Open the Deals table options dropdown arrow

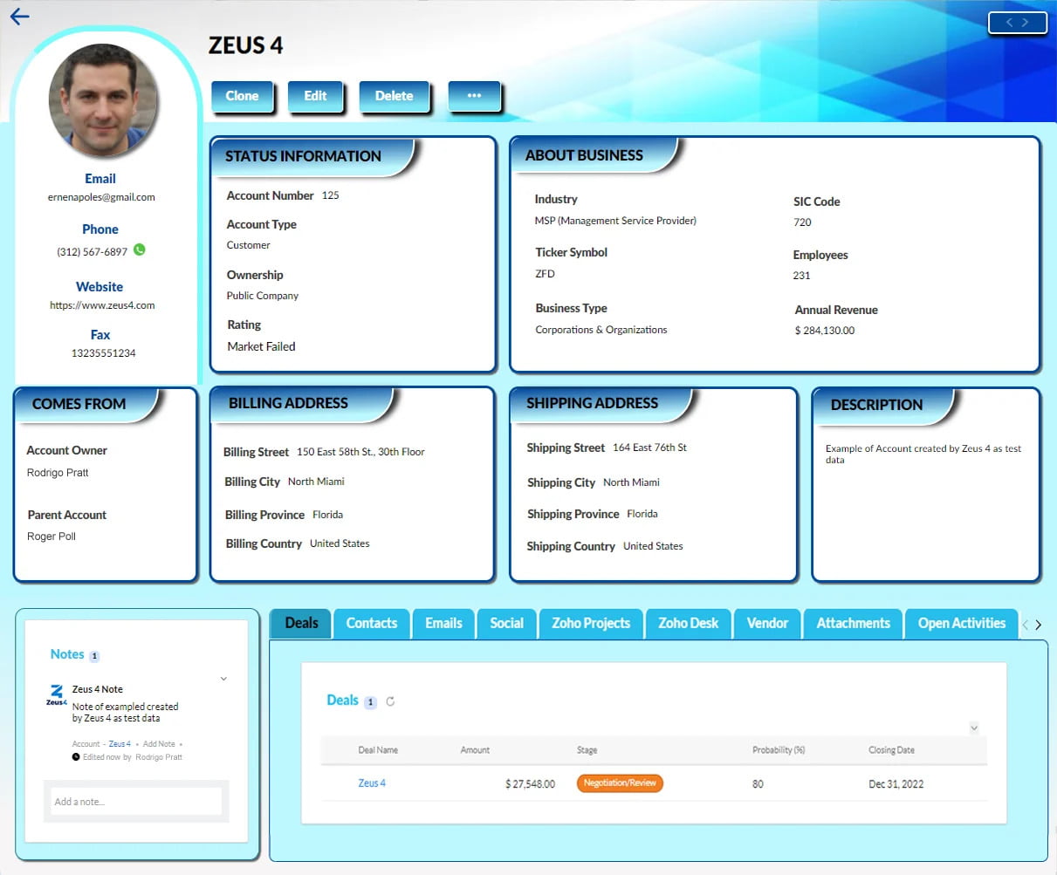(x=974, y=728)
